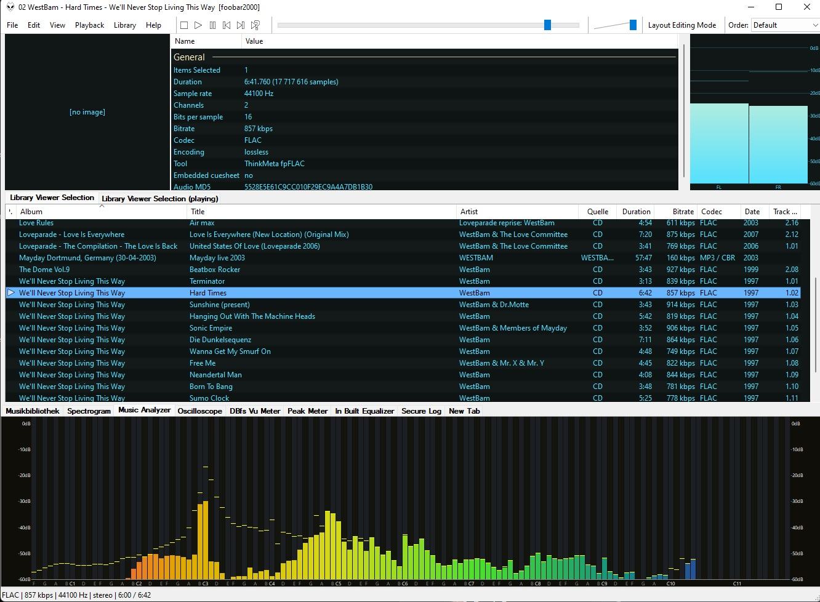Image resolution: width=820 pixels, height=602 pixels.
Task: Play a random track
Action: tap(255, 25)
